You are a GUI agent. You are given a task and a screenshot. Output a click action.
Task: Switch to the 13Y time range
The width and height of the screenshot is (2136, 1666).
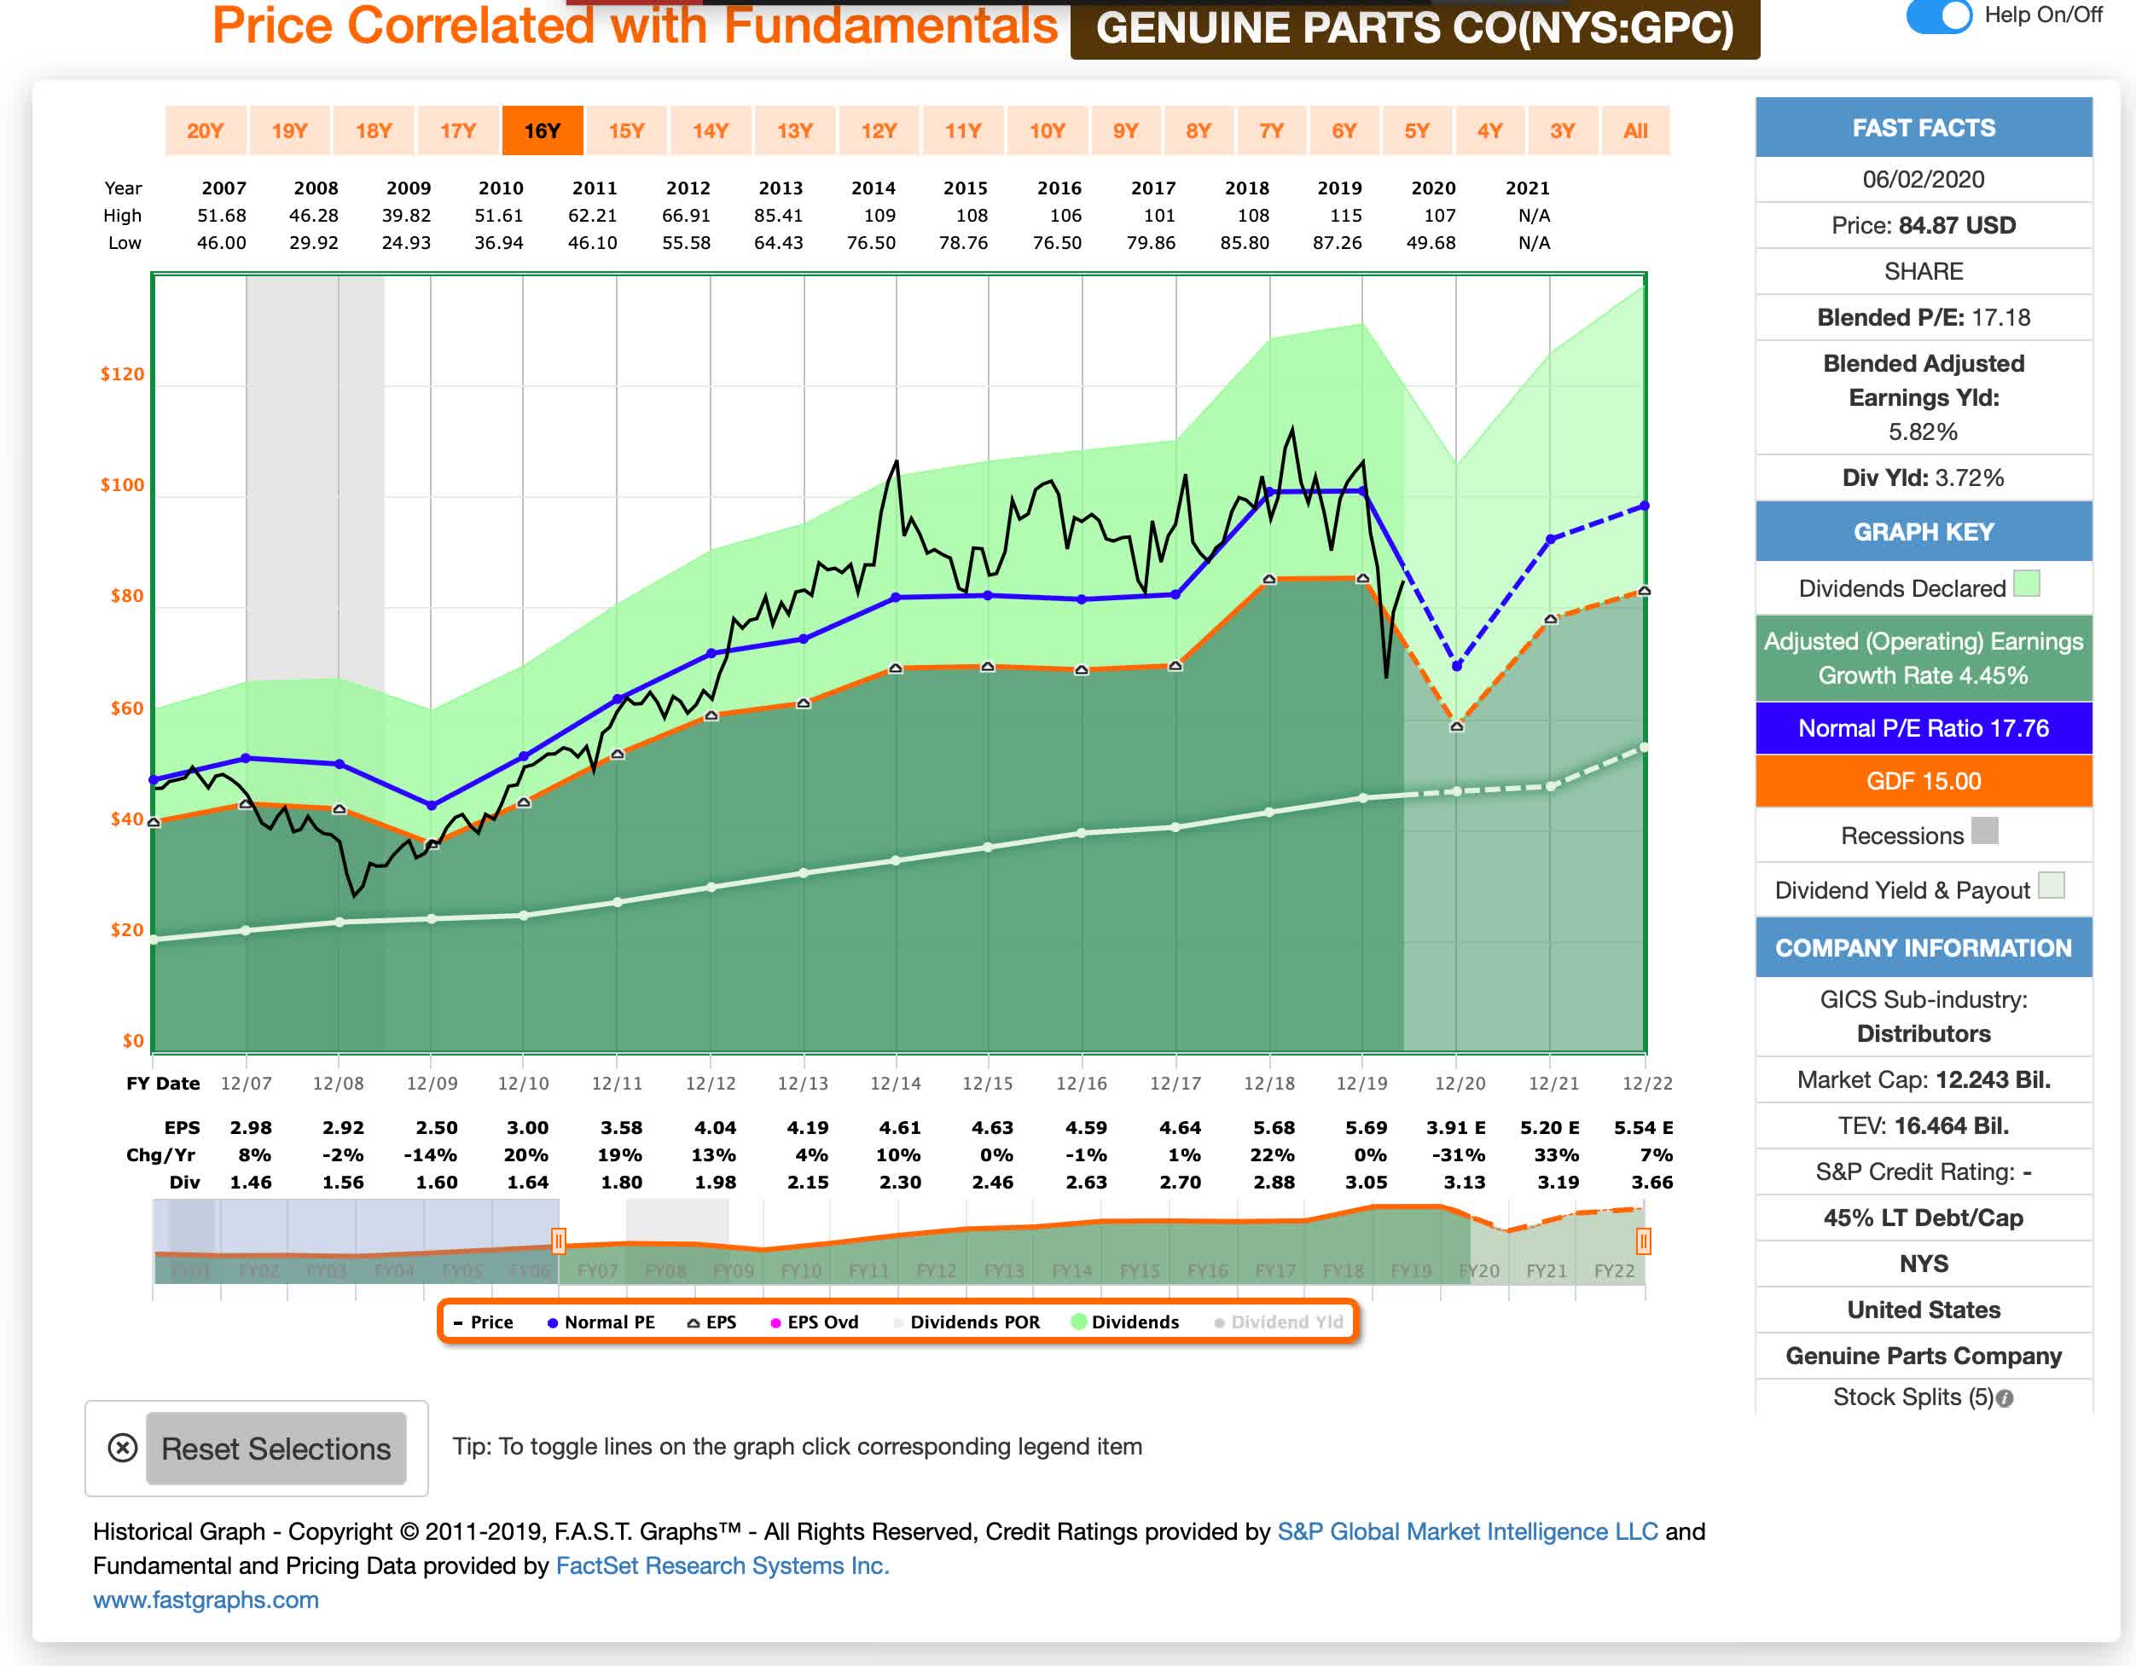click(795, 130)
